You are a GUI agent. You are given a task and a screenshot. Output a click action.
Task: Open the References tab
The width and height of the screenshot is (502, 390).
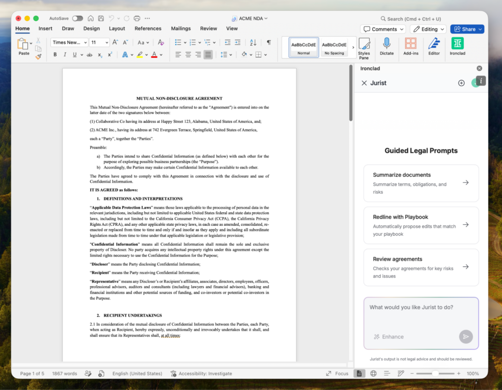coord(148,28)
